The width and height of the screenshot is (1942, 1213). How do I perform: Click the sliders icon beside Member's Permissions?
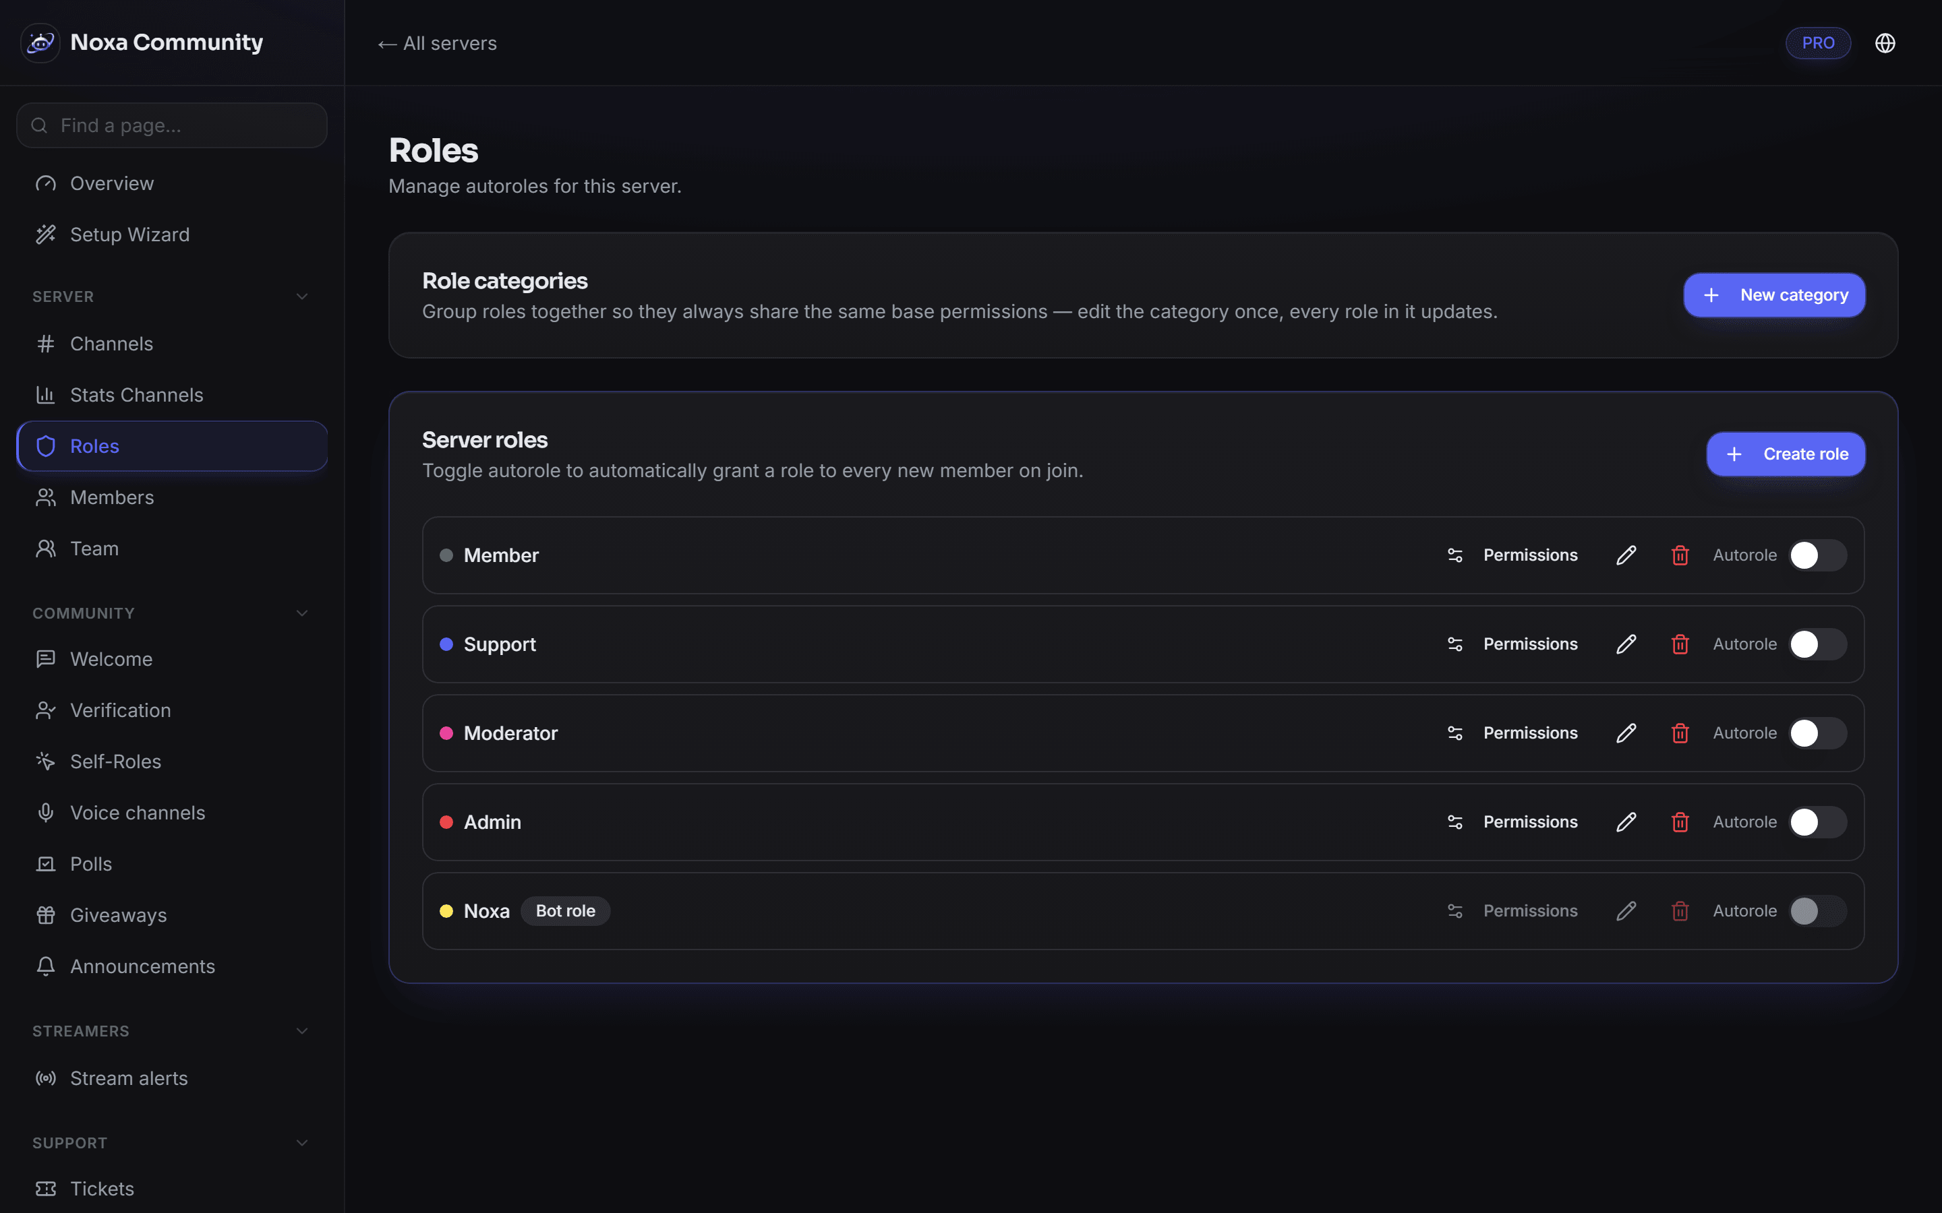tap(1455, 555)
